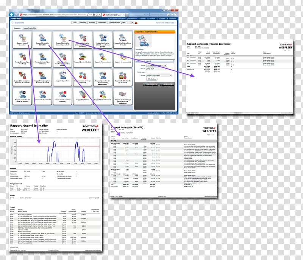The image size is (303, 260).
Task: Select the Affectation des chauffeurs report tile
Action: point(62,59)
